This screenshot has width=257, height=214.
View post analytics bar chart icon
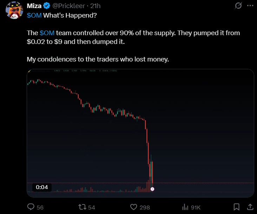[x=185, y=207]
